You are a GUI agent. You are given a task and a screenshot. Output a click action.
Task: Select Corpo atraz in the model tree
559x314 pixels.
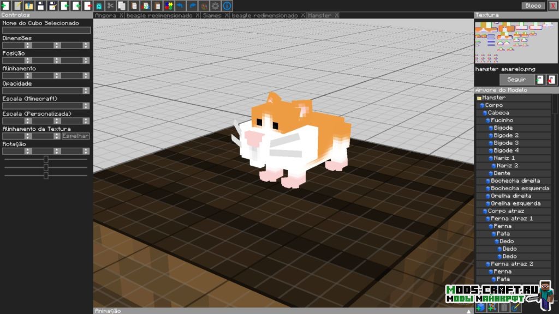point(506,211)
